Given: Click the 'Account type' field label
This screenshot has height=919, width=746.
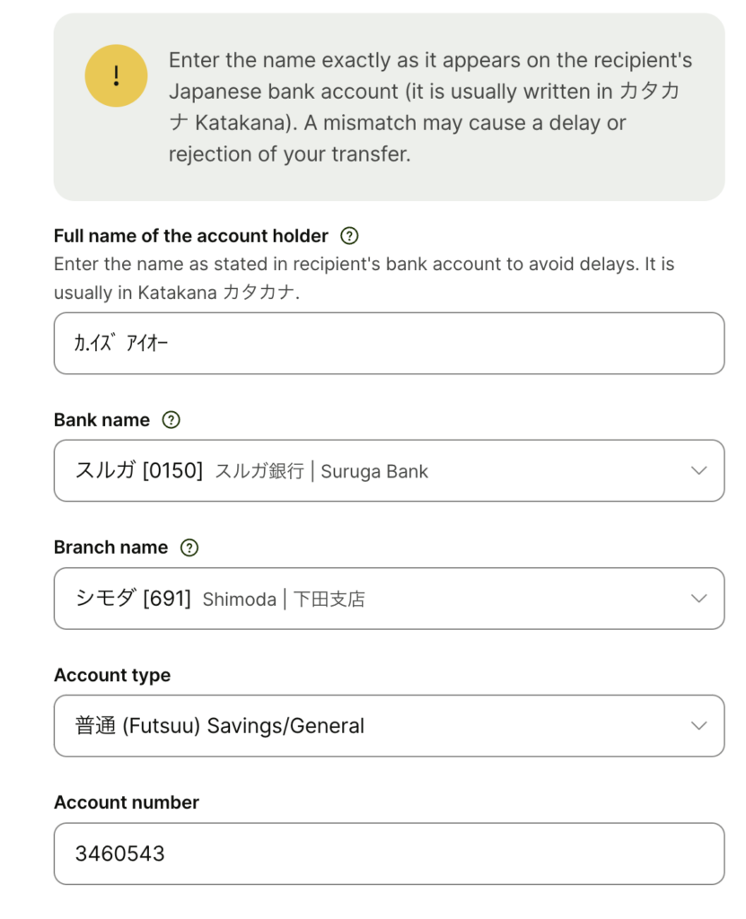Looking at the screenshot, I should click(x=112, y=675).
